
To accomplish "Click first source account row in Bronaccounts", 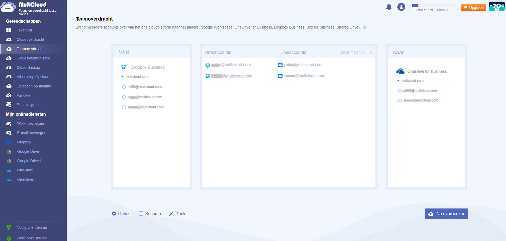I will tap(228, 65).
